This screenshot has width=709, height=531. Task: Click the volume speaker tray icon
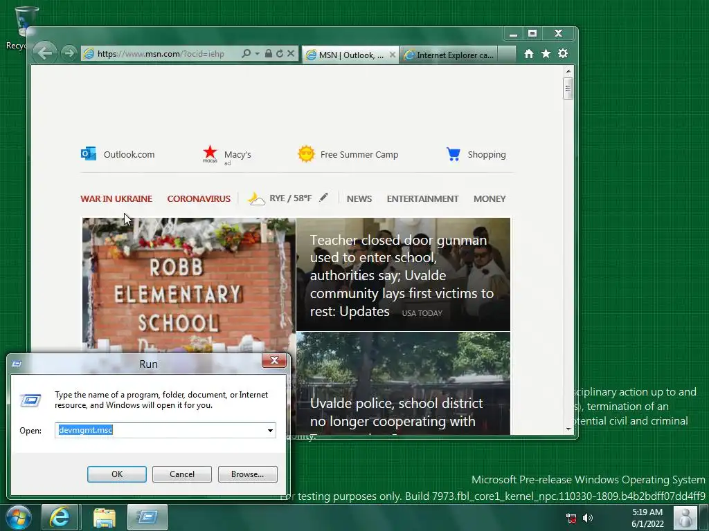(x=588, y=518)
